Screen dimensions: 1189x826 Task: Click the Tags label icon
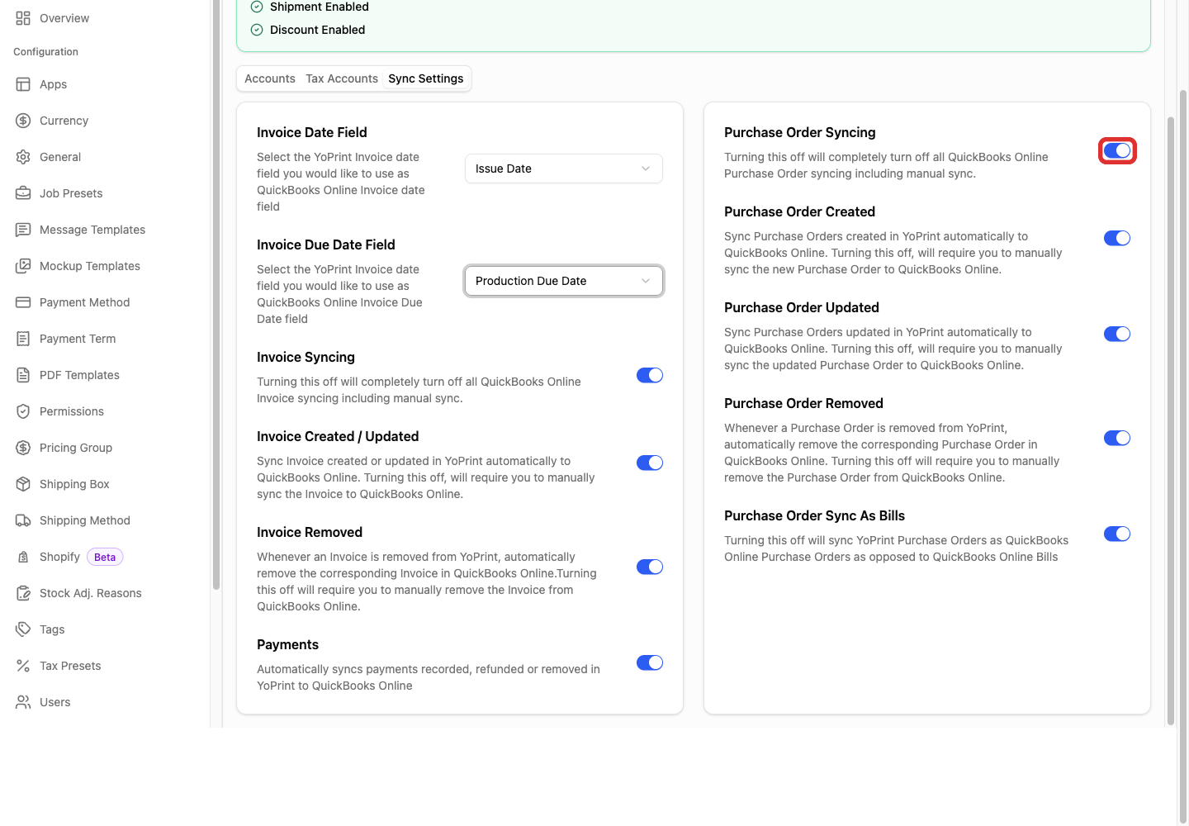tap(23, 629)
